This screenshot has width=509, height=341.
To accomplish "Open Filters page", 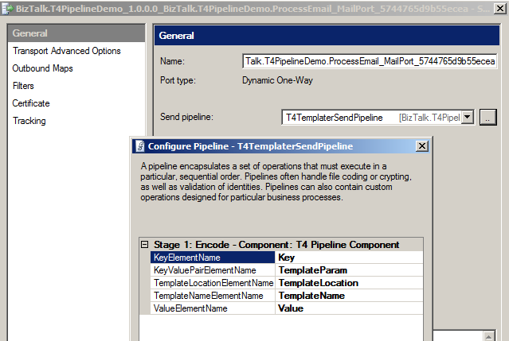I will pyautogui.click(x=23, y=86).
